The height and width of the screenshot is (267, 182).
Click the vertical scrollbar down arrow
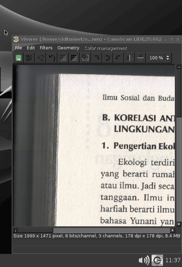click(179, 224)
